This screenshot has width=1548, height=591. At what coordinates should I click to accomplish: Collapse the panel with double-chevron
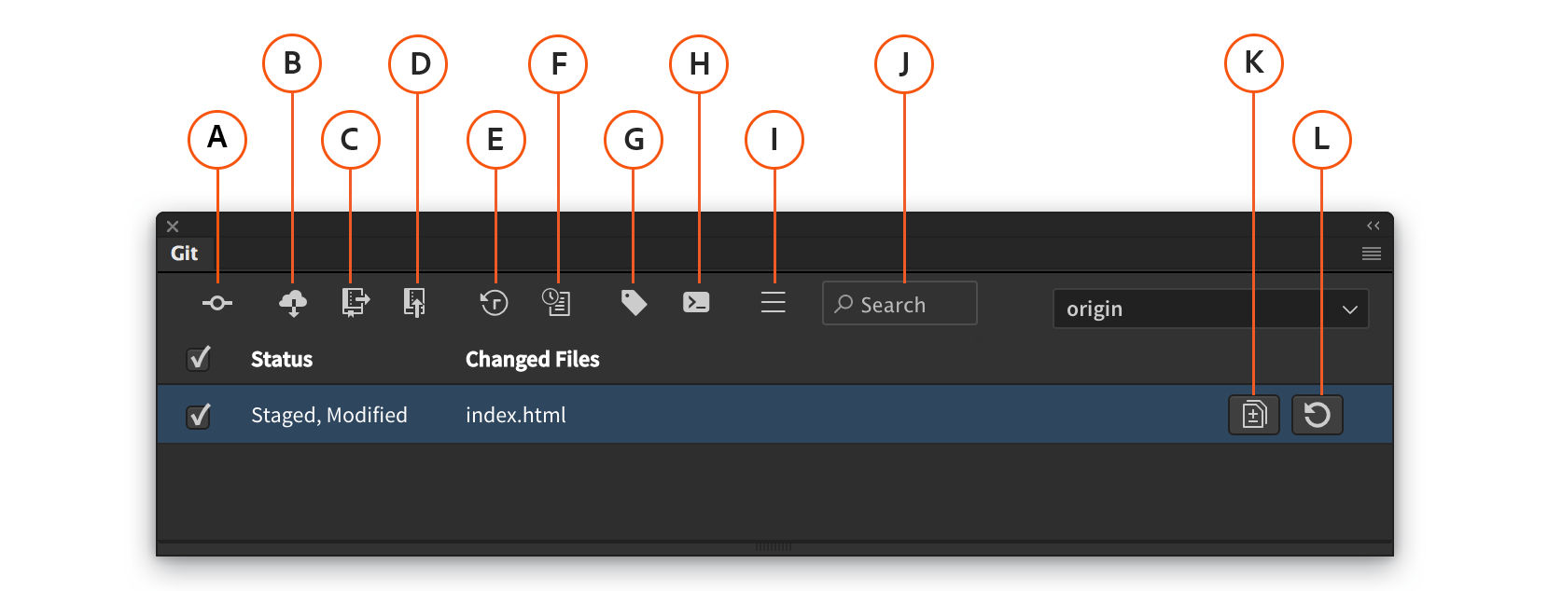(x=1372, y=225)
